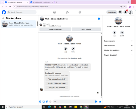Go back using the Marketplace back arrow
136x109 pixels.
coord(3,18)
